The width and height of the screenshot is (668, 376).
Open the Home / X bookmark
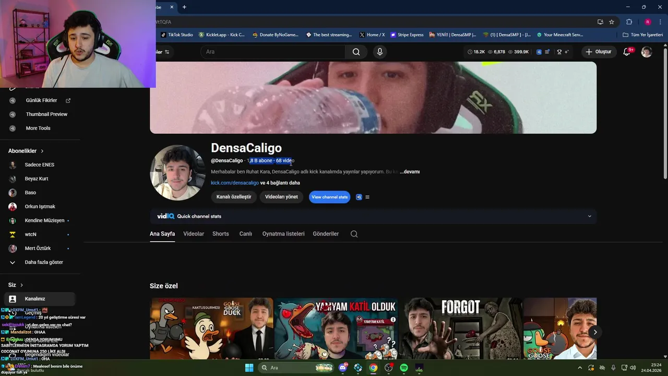372,35
